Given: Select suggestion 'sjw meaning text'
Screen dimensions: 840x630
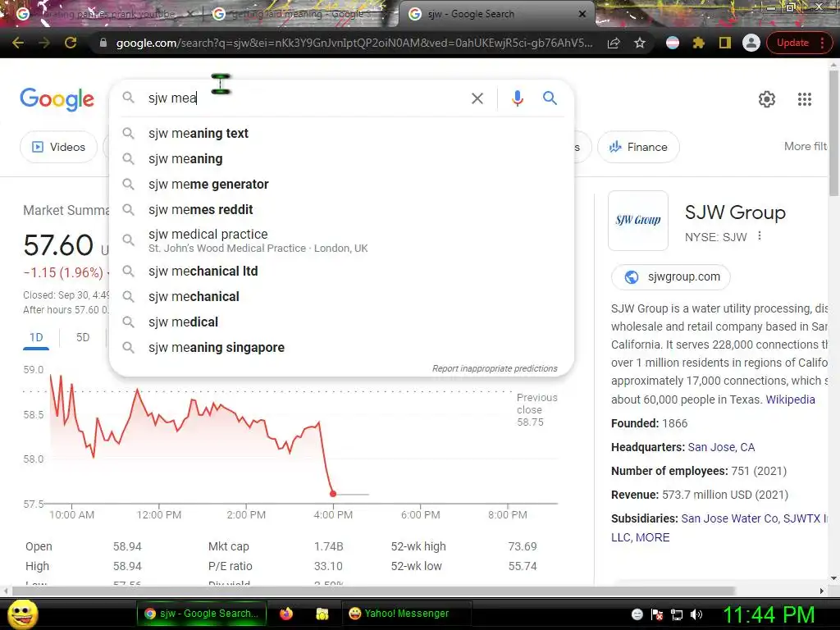Looking at the screenshot, I should coord(341,134).
